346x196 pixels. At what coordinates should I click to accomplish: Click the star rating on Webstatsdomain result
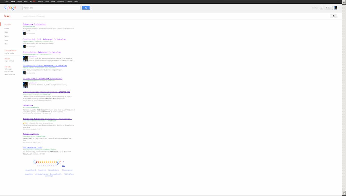(26, 123)
